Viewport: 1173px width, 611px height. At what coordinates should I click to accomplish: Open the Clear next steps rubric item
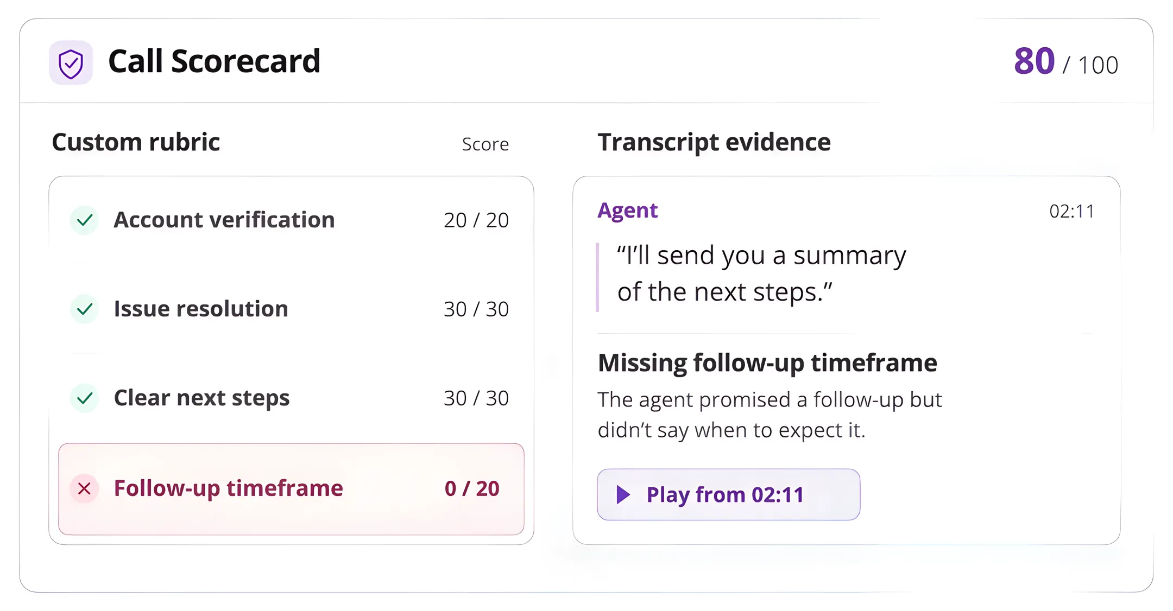[x=291, y=398]
